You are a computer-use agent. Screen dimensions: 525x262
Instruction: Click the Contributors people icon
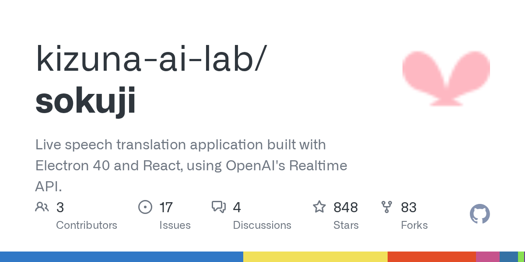[42, 207]
